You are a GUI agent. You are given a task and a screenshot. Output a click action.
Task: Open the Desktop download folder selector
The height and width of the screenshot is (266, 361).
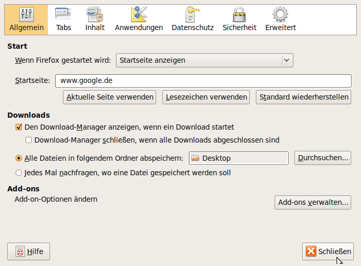click(x=239, y=158)
